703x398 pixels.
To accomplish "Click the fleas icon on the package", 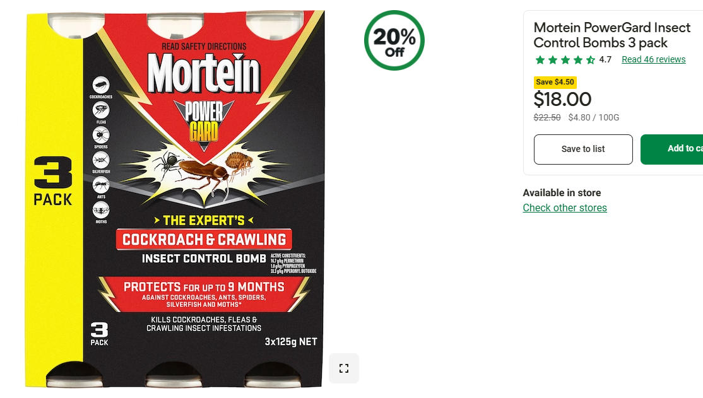I will pos(101,110).
